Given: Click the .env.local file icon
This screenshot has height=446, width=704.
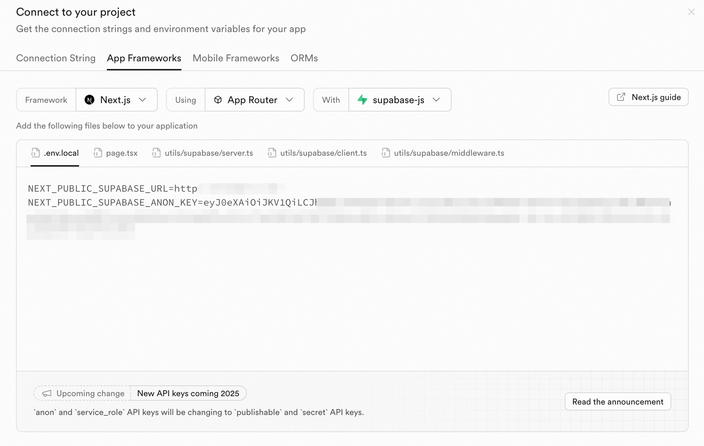Looking at the screenshot, I should coord(36,153).
